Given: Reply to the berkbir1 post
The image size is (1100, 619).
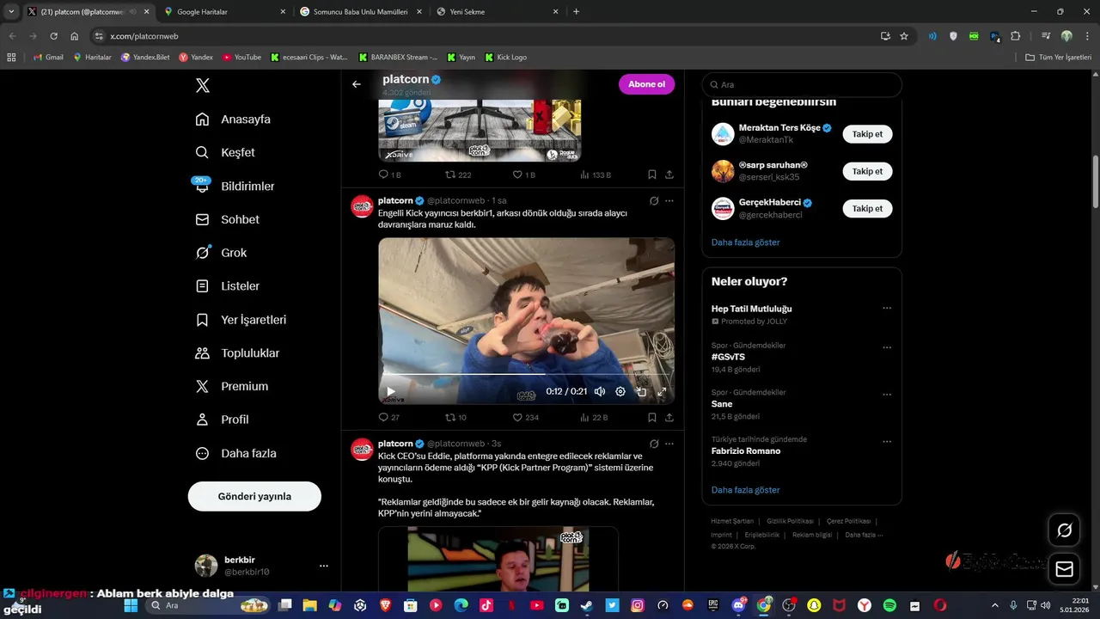Looking at the screenshot, I should pos(388,417).
